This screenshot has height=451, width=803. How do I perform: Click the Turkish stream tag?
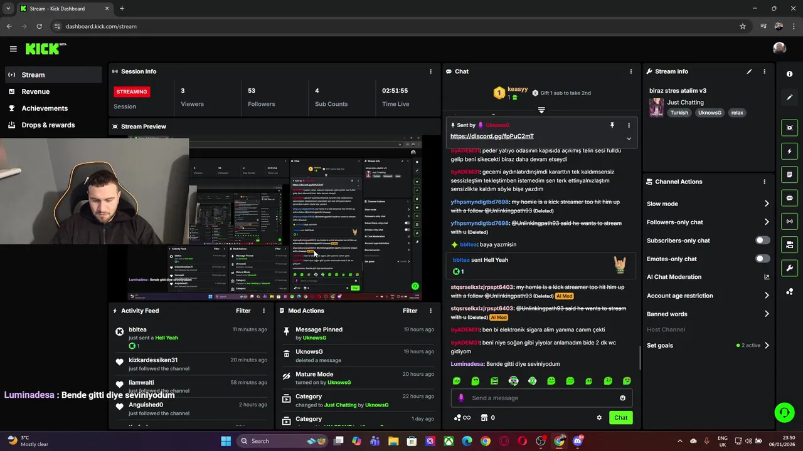679,113
